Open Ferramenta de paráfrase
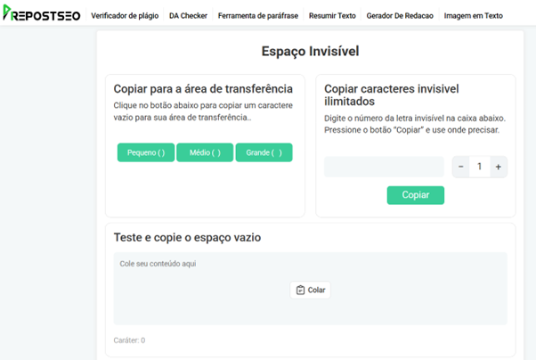 click(x=259, y=16)
